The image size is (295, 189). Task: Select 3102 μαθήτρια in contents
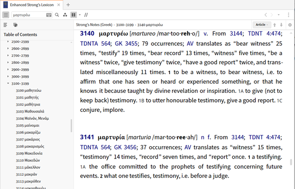click(x=28, y=105)
